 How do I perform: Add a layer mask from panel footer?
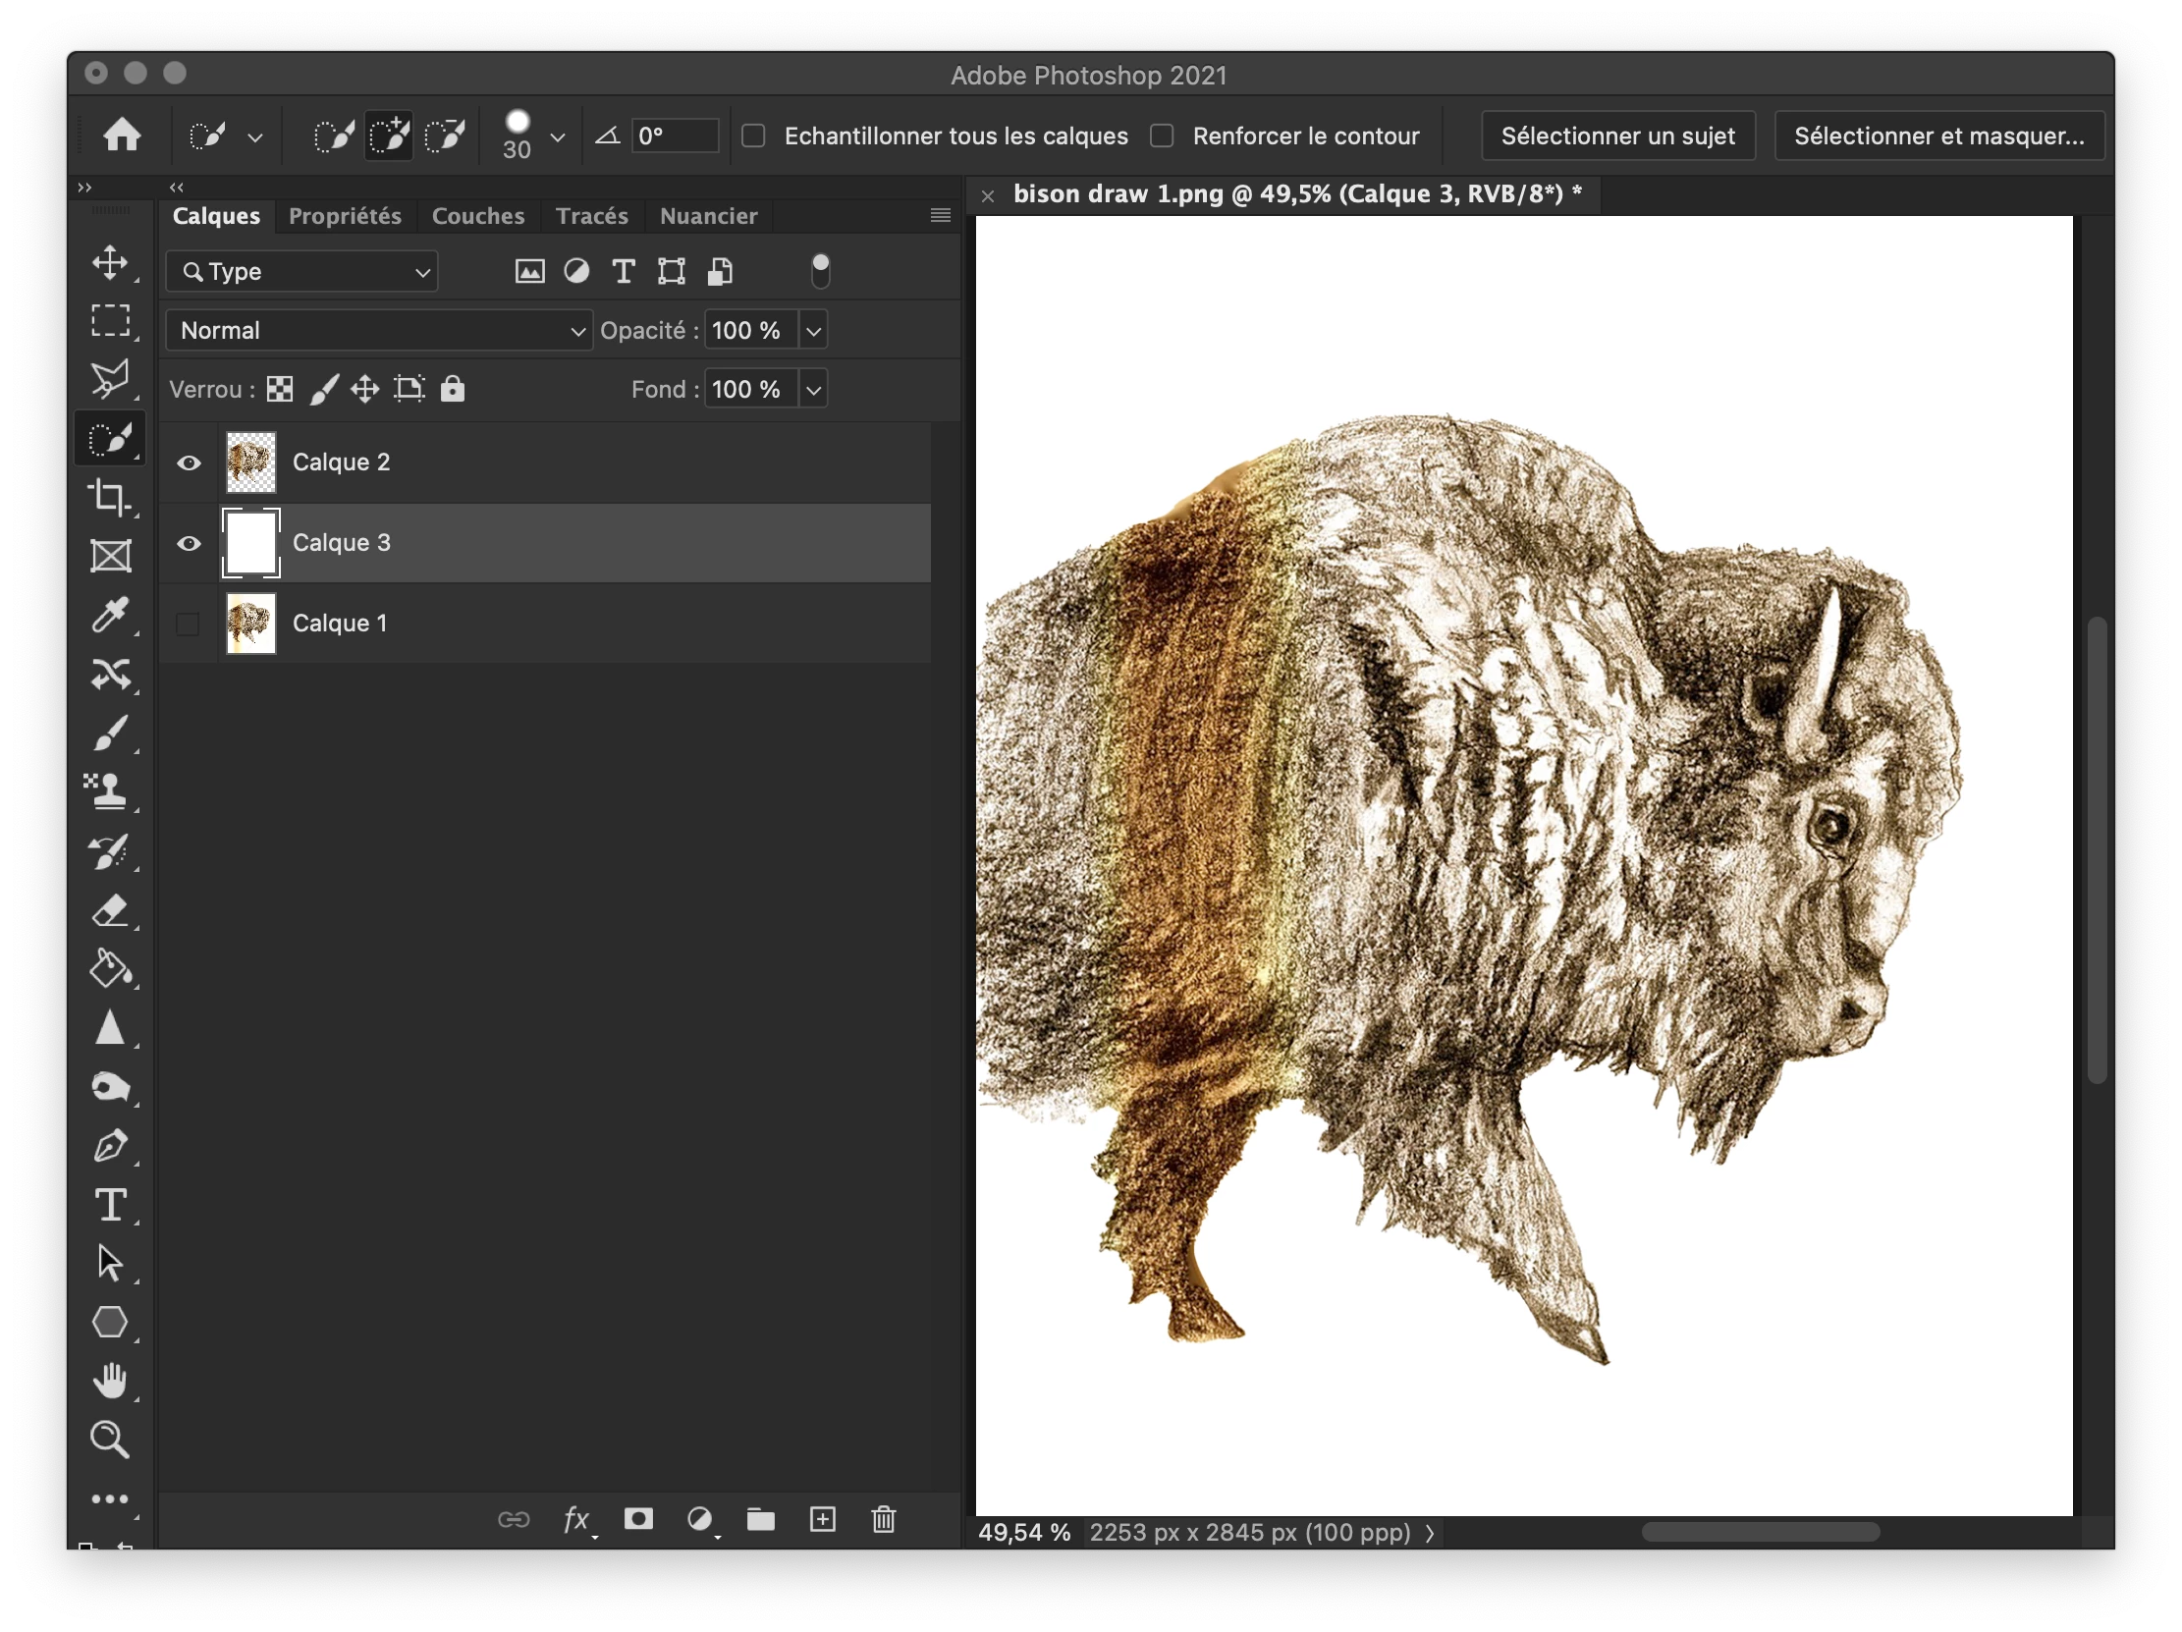point(638,1520)
